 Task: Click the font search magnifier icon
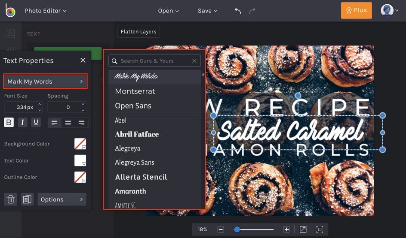tap(114, 61)
